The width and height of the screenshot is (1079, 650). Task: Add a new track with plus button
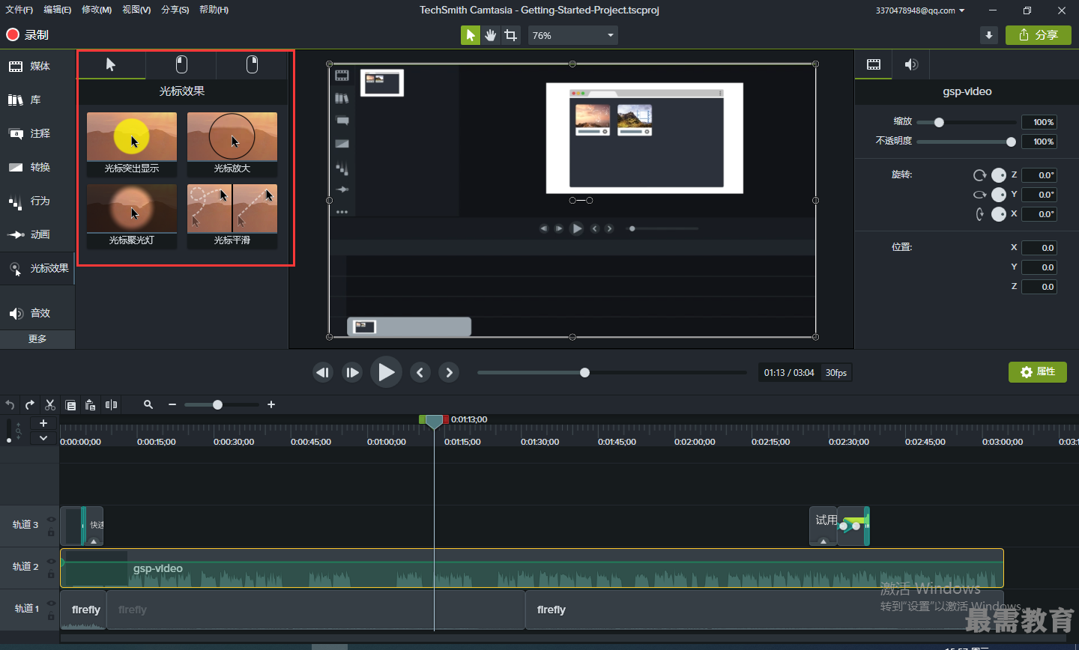(43, 424)
